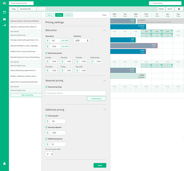Screen dimensions: 184x171
Task: Open the $3,900 Provisional booking bar
Action: tap(128, 76)
